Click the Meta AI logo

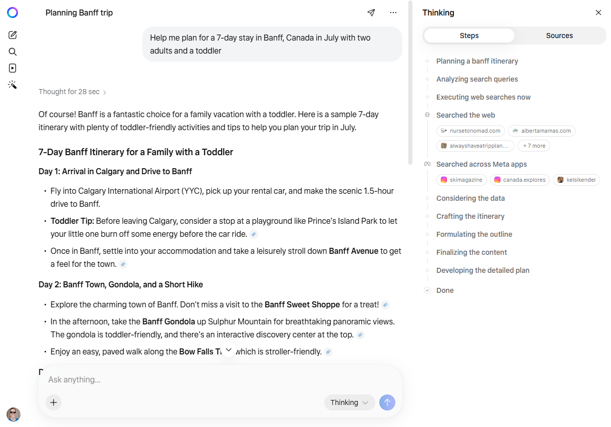coord(13,13)
